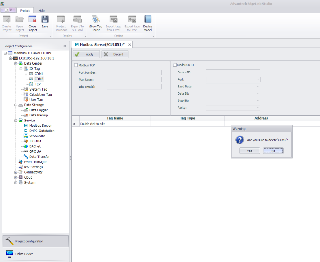This screenshot has height=262, width=320.
Task: Click the Port Number input field
Action: click(134, 72)
